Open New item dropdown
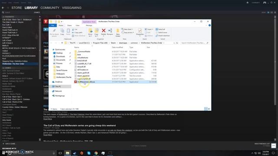Viewport: 278px width, 156px height. pos(127,29)
